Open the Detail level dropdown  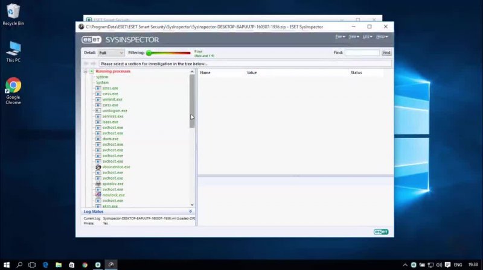111,53
